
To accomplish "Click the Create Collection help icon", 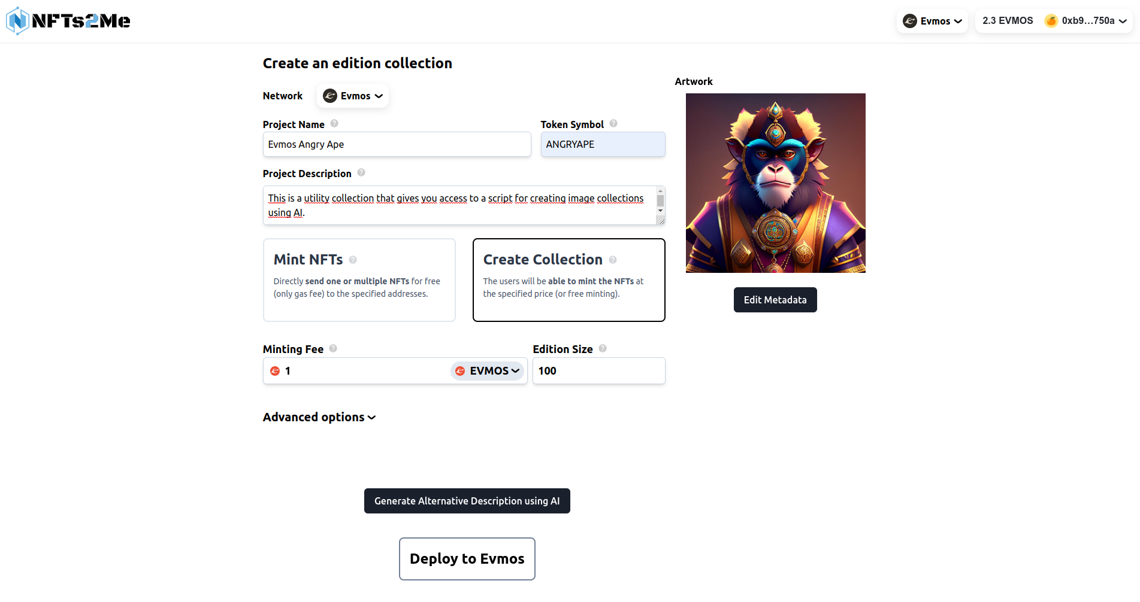I will [613, 260].
